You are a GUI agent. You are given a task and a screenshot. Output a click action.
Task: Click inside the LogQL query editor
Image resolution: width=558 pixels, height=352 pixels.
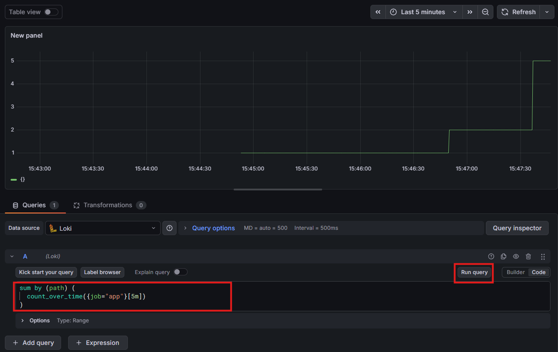(x=283, y=296)
